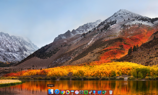This screenshot has width=158, height=95.
Task: Open the gray System Preferences icon
Action: [x=81, y=92]
